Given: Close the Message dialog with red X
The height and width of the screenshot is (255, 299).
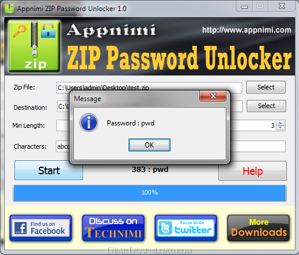Looking at the screenshot, I should [x=213, y=96].
